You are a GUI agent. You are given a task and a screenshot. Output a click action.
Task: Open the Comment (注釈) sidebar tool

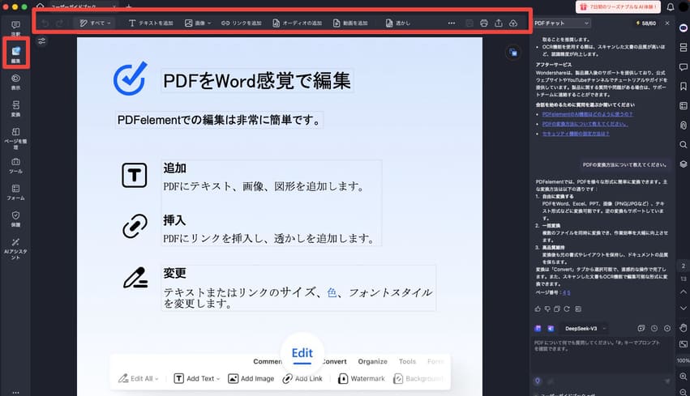click(x=15, y=28)
